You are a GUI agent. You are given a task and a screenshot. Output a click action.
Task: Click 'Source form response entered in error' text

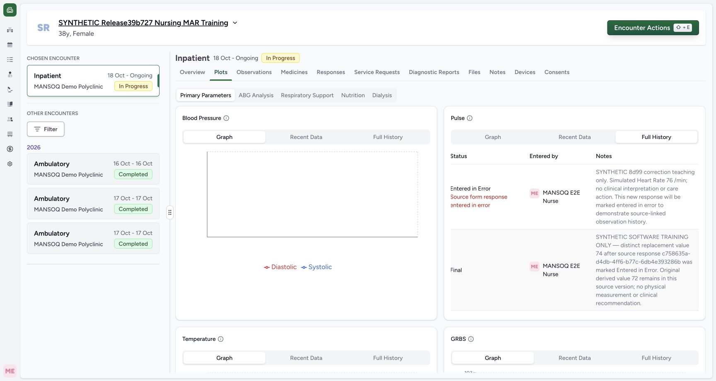click(x=479, y=201)
